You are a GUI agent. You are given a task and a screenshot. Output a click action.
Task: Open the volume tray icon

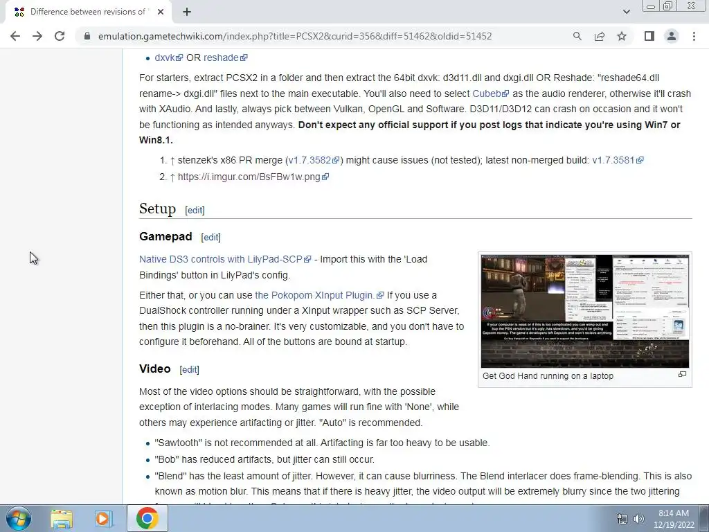(639, 519)
